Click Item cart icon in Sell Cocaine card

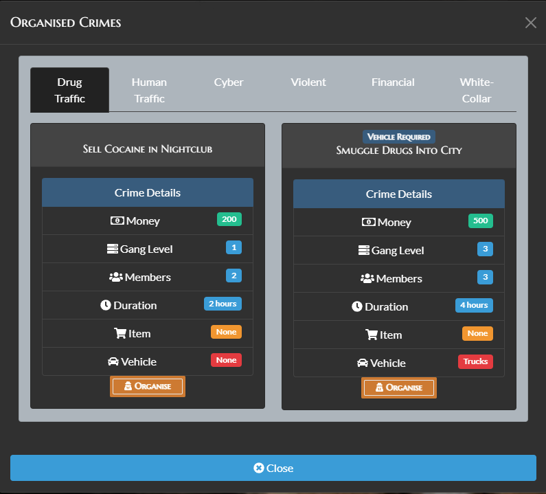point(120,333)
